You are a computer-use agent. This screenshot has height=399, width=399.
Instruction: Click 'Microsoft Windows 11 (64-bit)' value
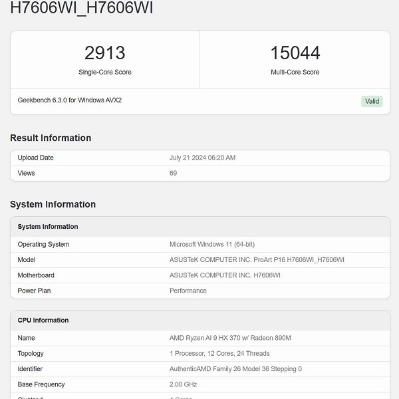(212, 244)
